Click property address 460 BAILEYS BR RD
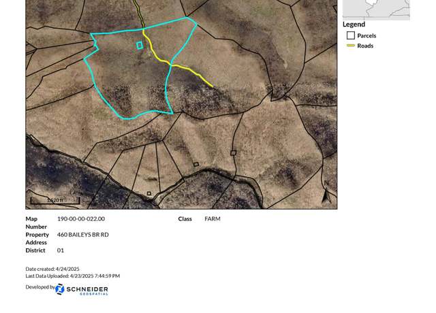 (83, 235)
